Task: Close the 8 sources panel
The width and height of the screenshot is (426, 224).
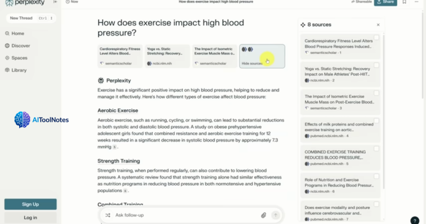Action: point(378,25)
